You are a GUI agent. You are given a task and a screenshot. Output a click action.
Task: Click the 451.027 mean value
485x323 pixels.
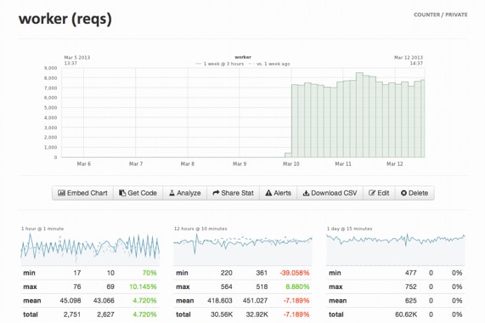coord(255,301)
